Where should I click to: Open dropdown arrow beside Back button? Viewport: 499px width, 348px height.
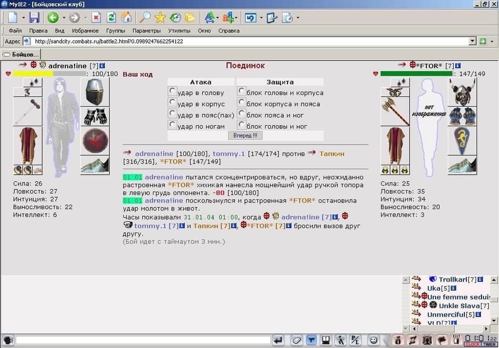pyautogui.click(x=64, y=18)
